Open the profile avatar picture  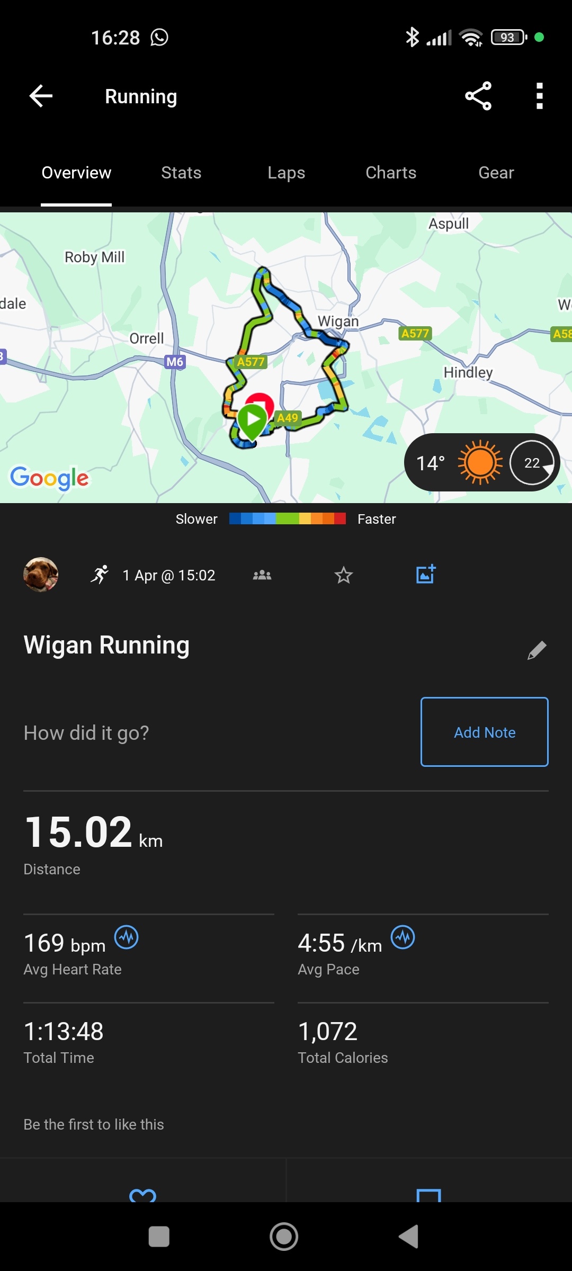point(41,575)
